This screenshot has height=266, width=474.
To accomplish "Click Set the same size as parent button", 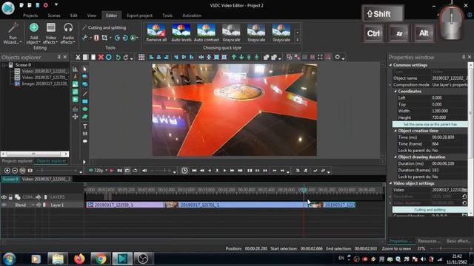I will point(430,124).
